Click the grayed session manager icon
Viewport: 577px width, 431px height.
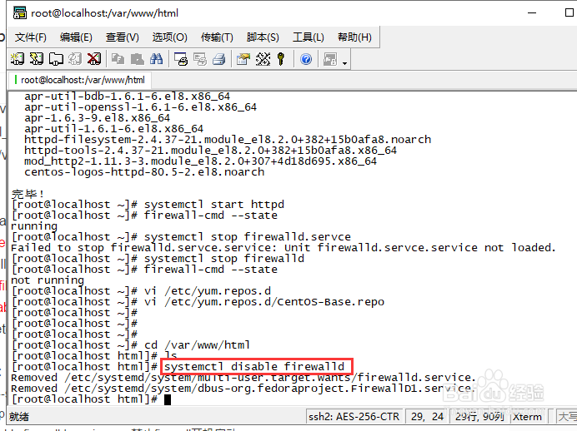330,59
